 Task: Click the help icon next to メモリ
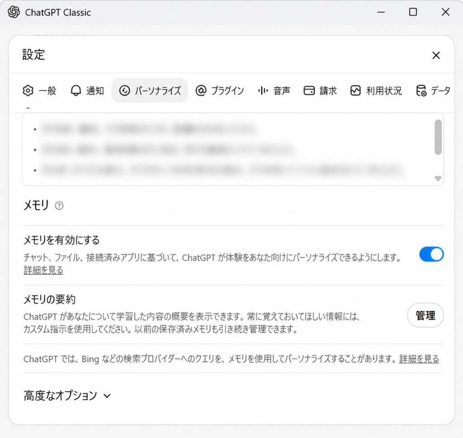59,205
